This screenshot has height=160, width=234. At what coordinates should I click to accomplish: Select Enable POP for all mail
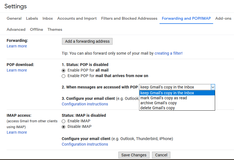(64, 70)
